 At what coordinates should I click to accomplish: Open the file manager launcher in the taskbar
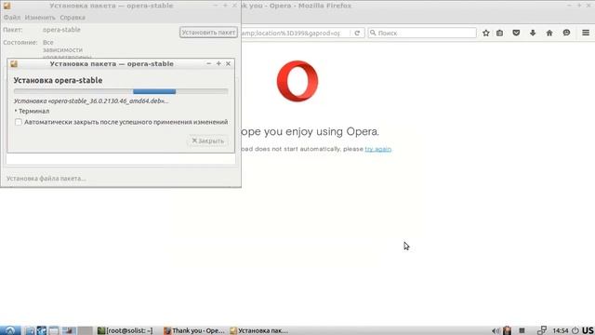tap(30, 330)
